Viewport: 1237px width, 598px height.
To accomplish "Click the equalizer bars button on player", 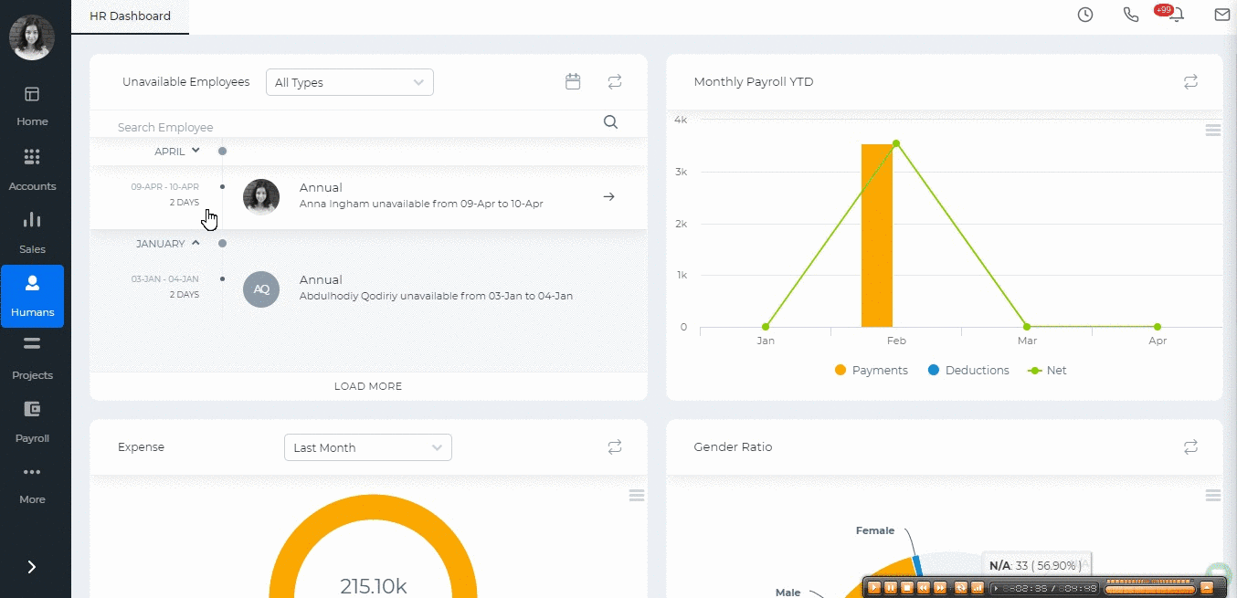I will click(x=977, y=587).
